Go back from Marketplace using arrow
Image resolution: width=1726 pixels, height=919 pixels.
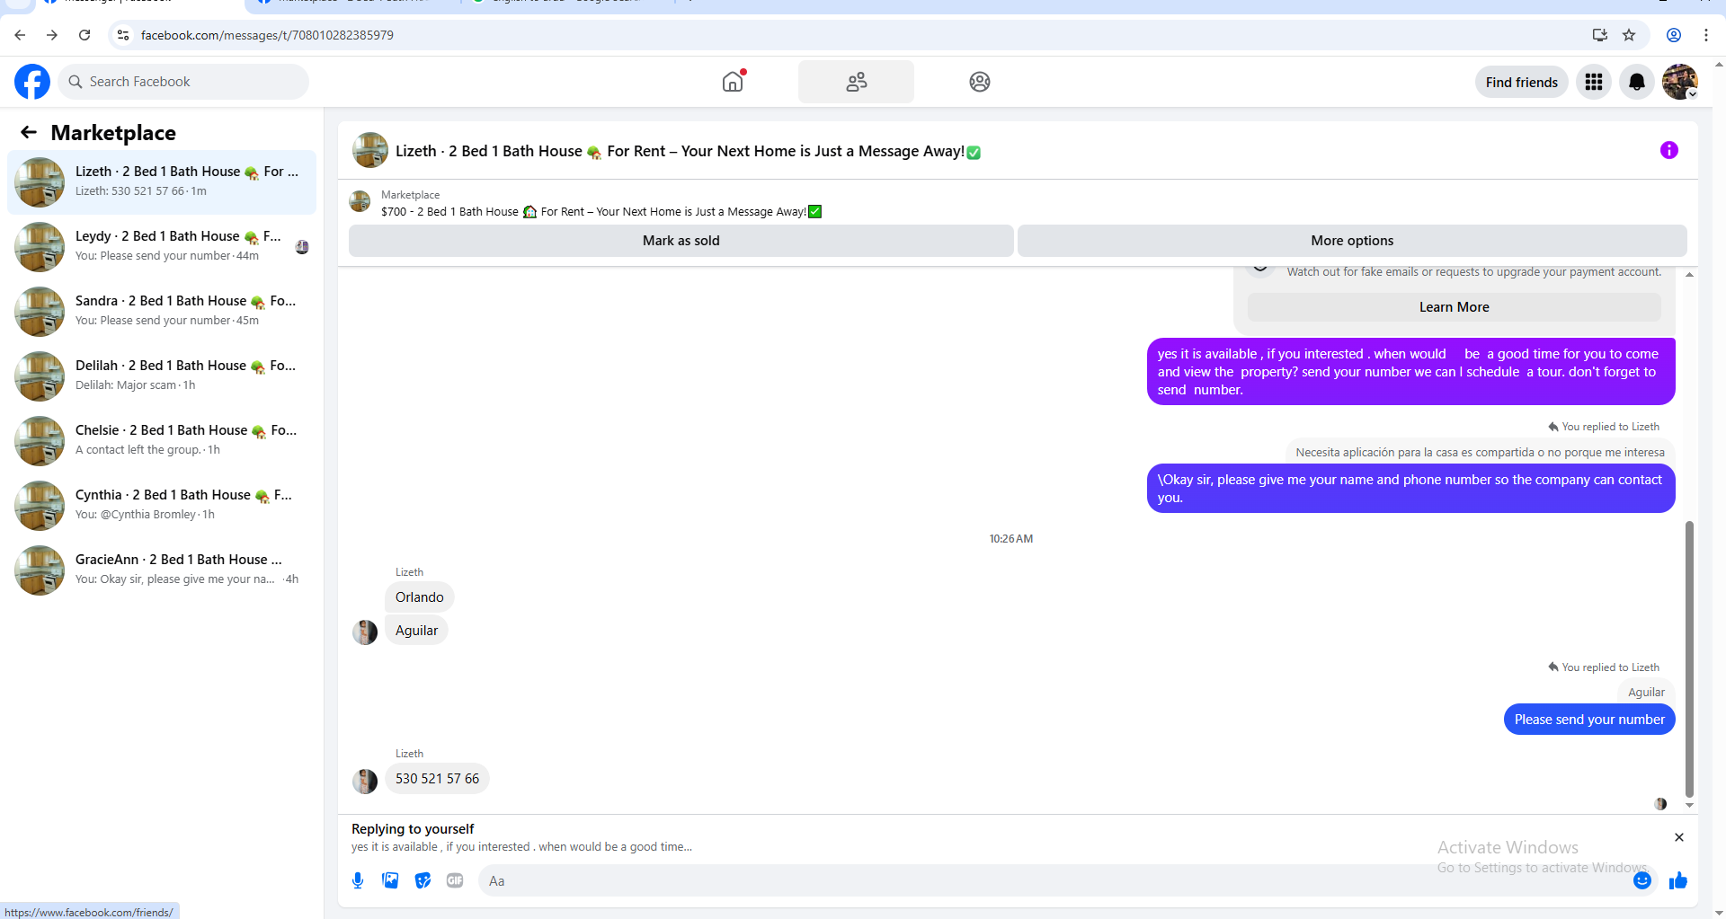29,133
